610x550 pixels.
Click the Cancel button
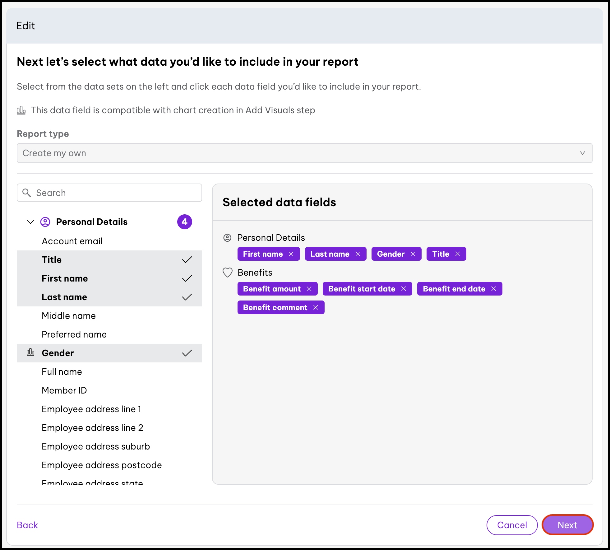pos(512,525)
